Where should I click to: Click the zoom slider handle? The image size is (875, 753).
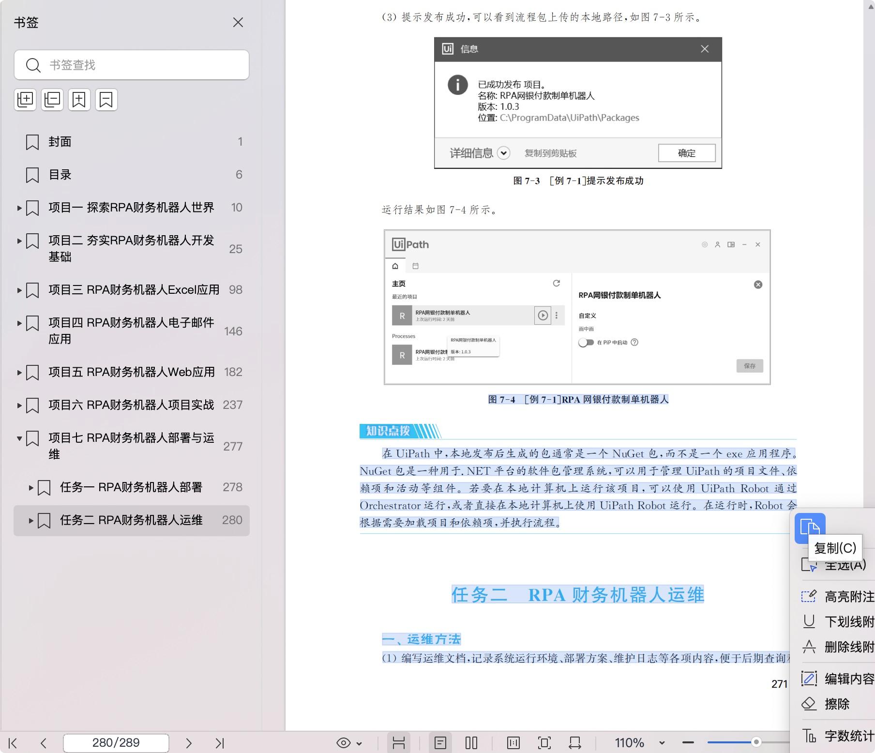point(756,742)
